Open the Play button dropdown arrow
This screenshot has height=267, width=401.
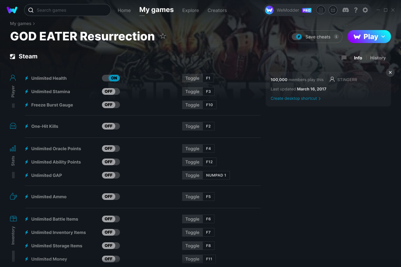pos(383,36)
